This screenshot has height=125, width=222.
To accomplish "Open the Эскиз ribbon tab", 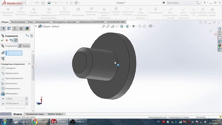I will tap(30, 22).
